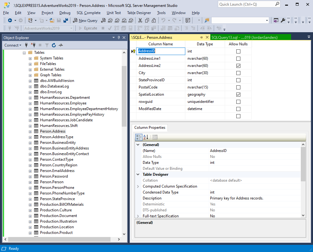Collapse the Tables folder node
The image size is (313, 252).
(x=24, y=53)
